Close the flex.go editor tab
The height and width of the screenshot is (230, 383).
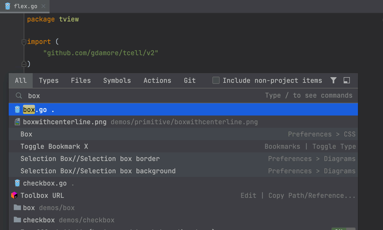point(43,6)
